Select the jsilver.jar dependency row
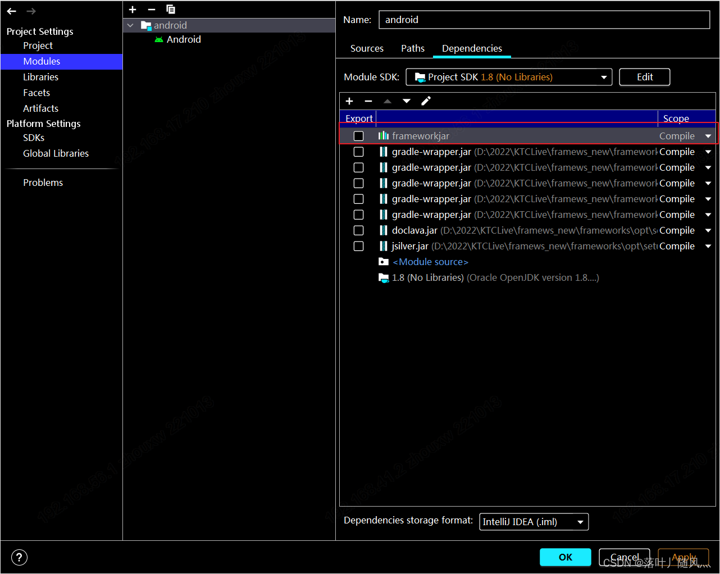This screenshot has height=574, width=720. pyautogui.click(x=528, y=246)
